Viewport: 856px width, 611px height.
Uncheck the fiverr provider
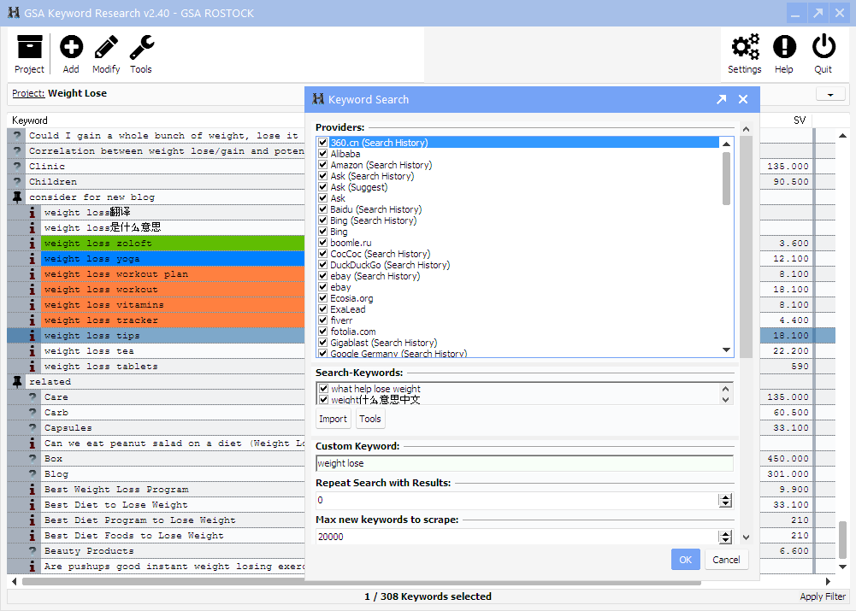[323, 320]
